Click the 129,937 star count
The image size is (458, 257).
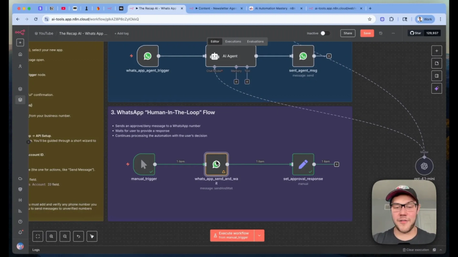[x=432, y=33]
